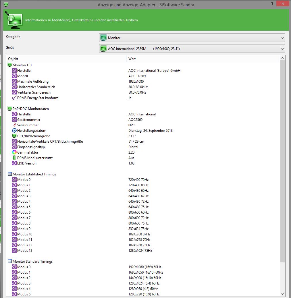The width and height of the screenshot is (291, 298).
Task: Click the Kategorie label
Action: tap(13, 37)
